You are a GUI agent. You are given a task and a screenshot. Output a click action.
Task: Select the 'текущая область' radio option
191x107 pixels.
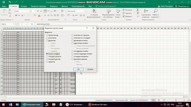click(x=47, y=56)
